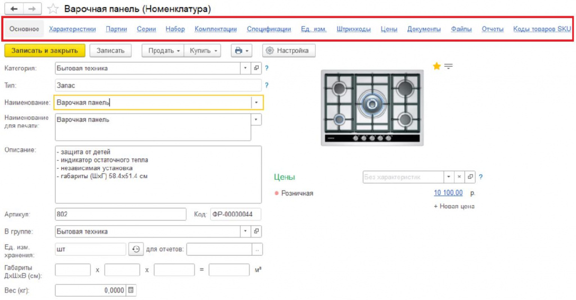Show help for Тип (question mark)
The image size is (576, 300).
pos(267,85)
